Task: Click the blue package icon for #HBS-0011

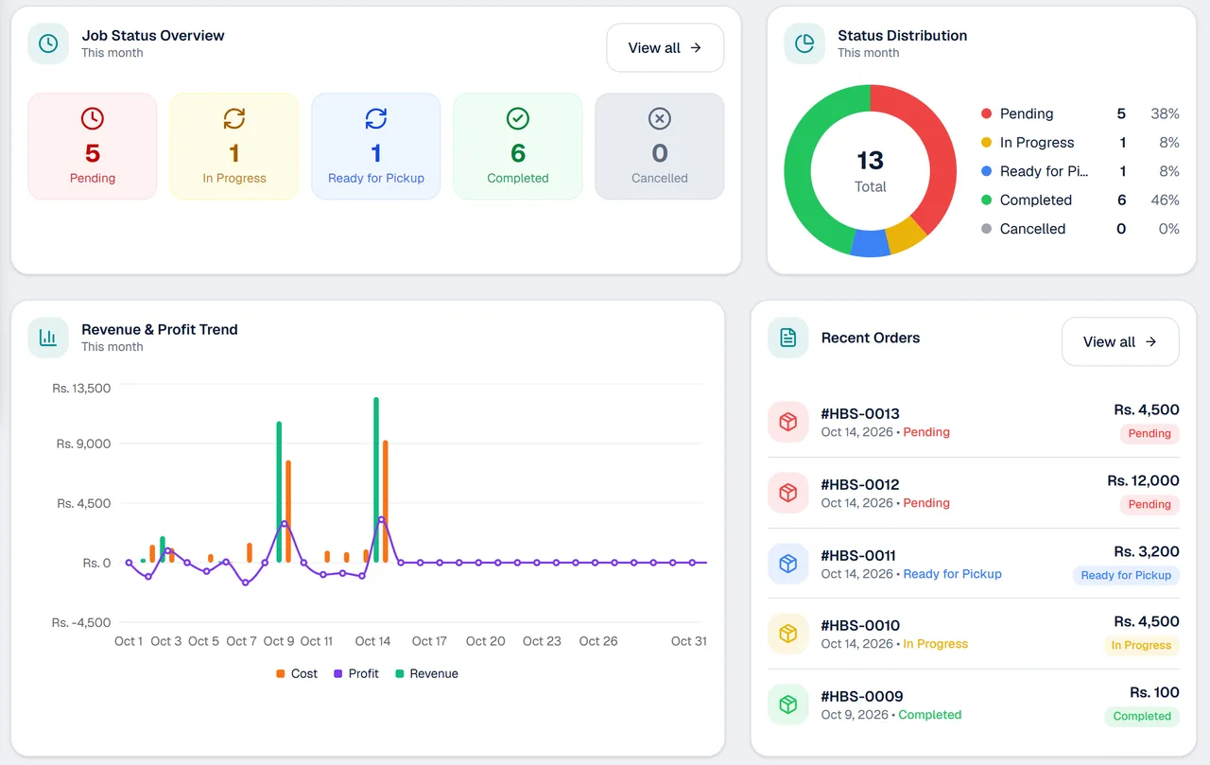Action: coord(787,564)
